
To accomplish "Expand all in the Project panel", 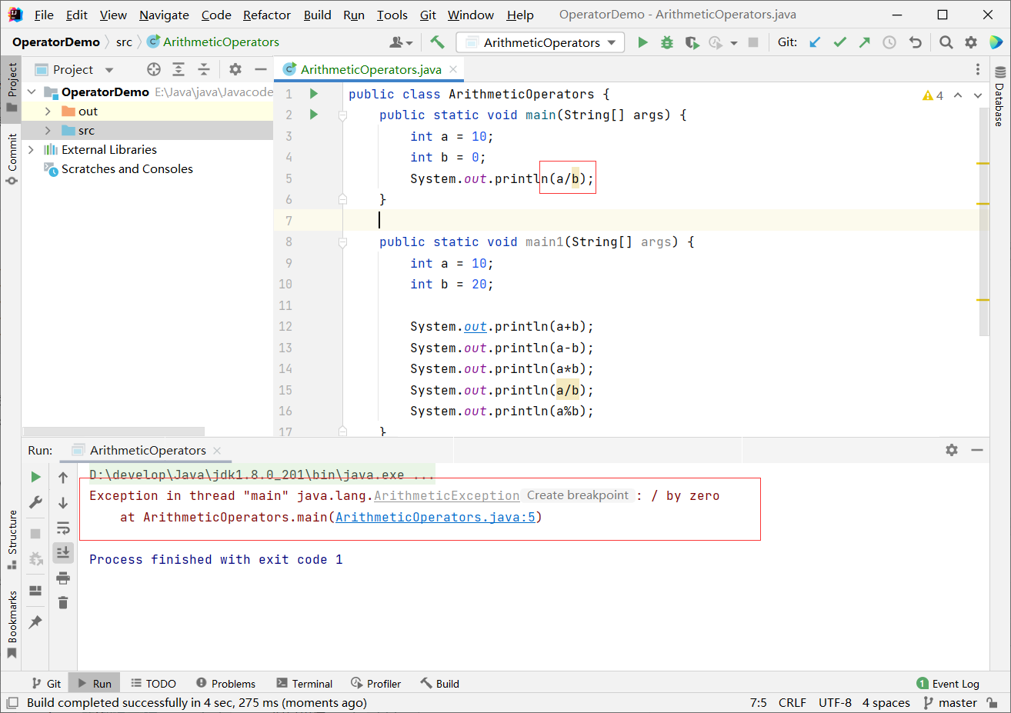I will [x=179, y=69].
